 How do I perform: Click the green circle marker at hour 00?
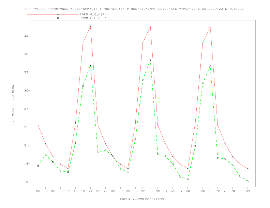(38, 166)
